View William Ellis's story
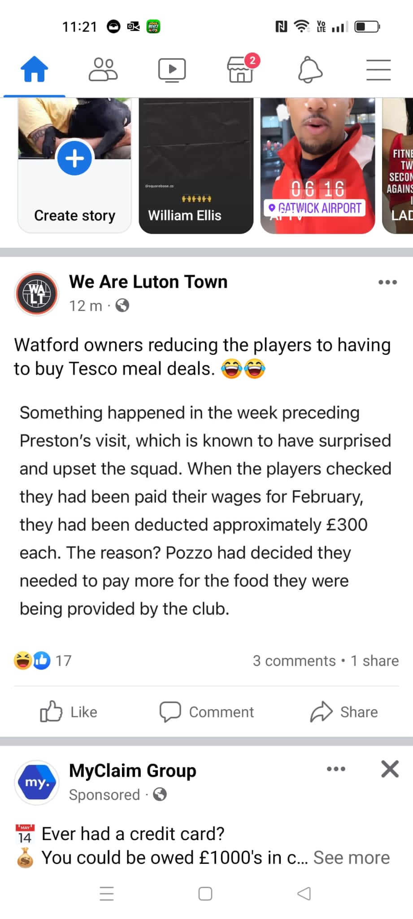413x919 pixels. click(196, 166)
